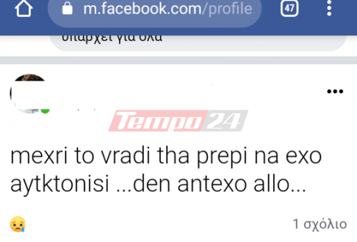Screen dimensions: 357x242
Task: Open the 1 σχόλιο comments link
Action: pos(320,224)
